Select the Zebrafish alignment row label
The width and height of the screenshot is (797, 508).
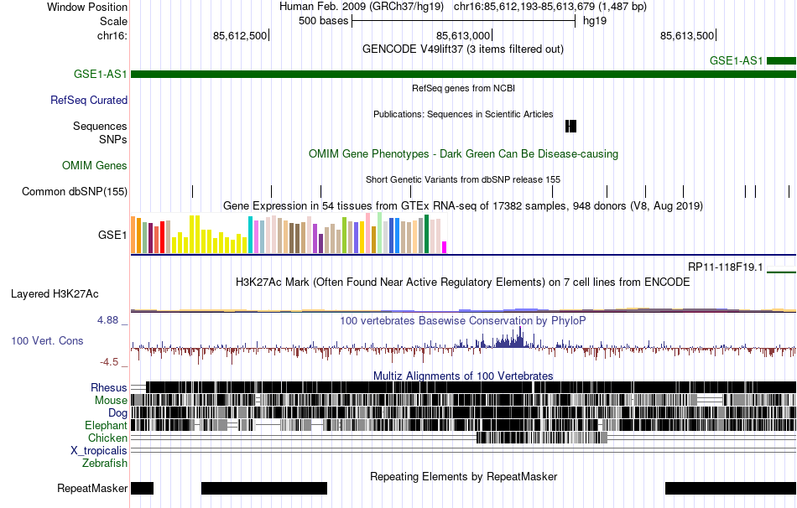pos(105,464)
